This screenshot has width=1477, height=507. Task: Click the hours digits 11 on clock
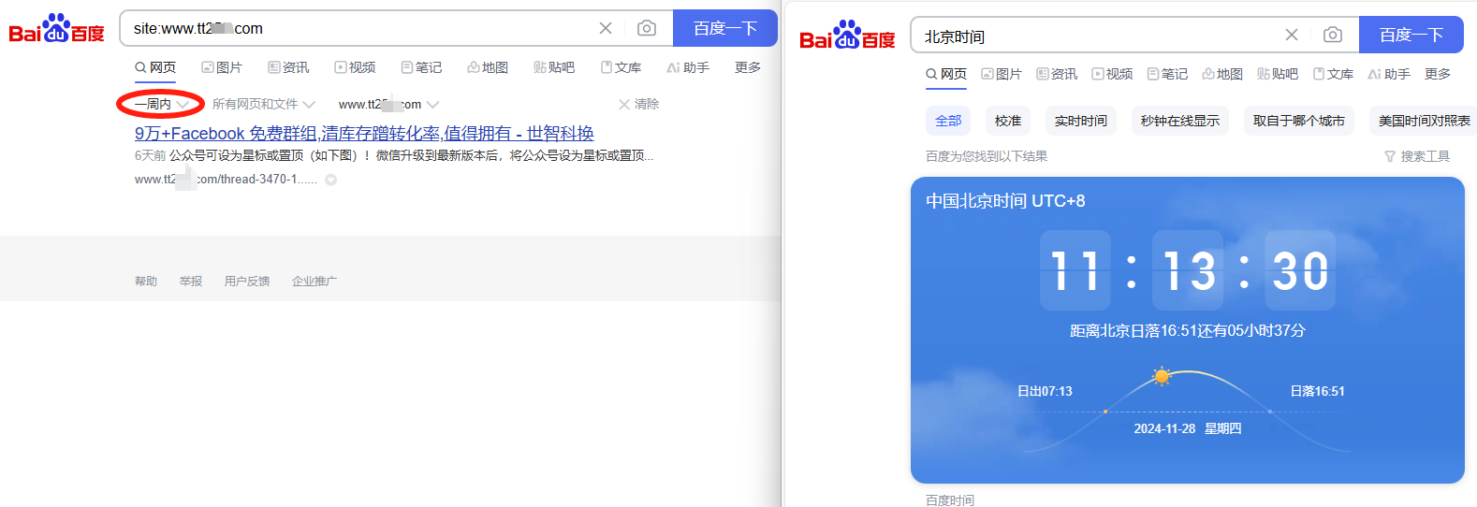point(1075,270)
